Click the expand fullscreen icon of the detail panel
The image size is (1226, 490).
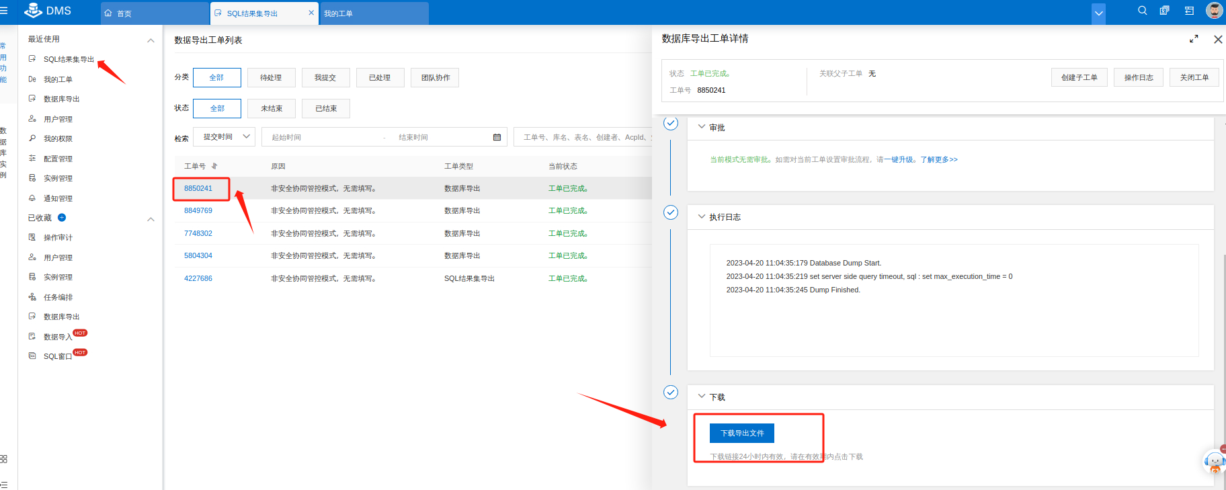click(x=1194, y=39)
